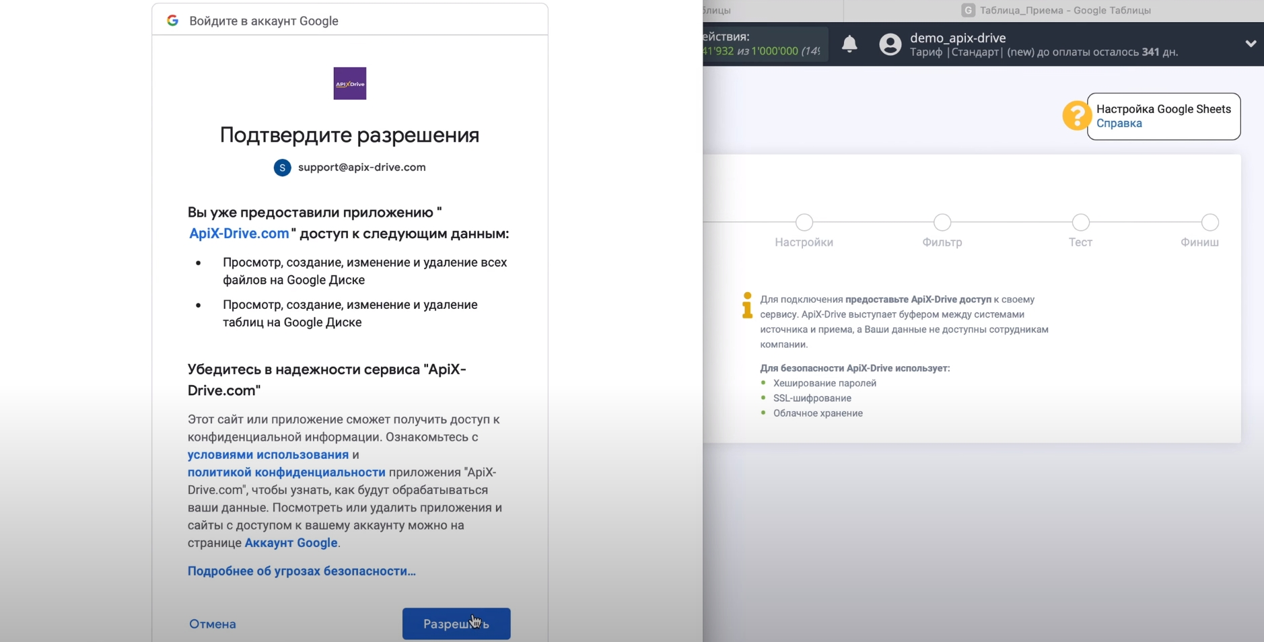This screenshot has height=642, width=1264.
Task: Click the demo_apix-drive user avatar icon
Action: 890,44
